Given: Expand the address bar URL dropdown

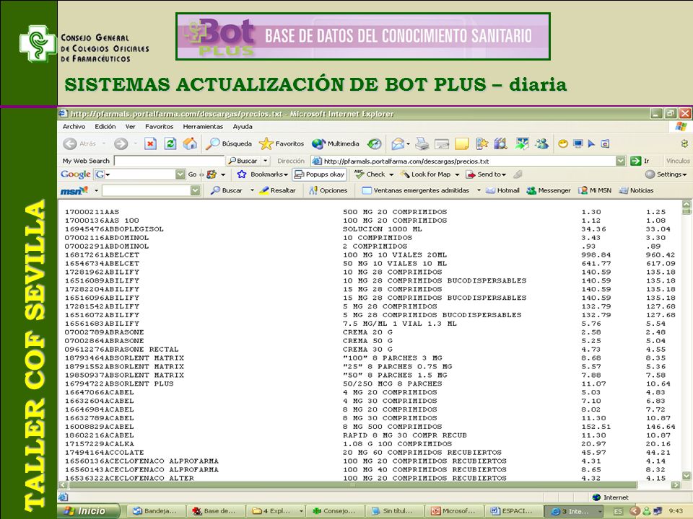Looking at the screenshot, I should tap(621, 161).
